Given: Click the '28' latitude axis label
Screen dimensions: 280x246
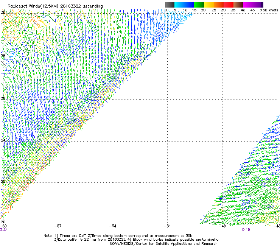Looking at the screenshot, I should tap(3, 56).
